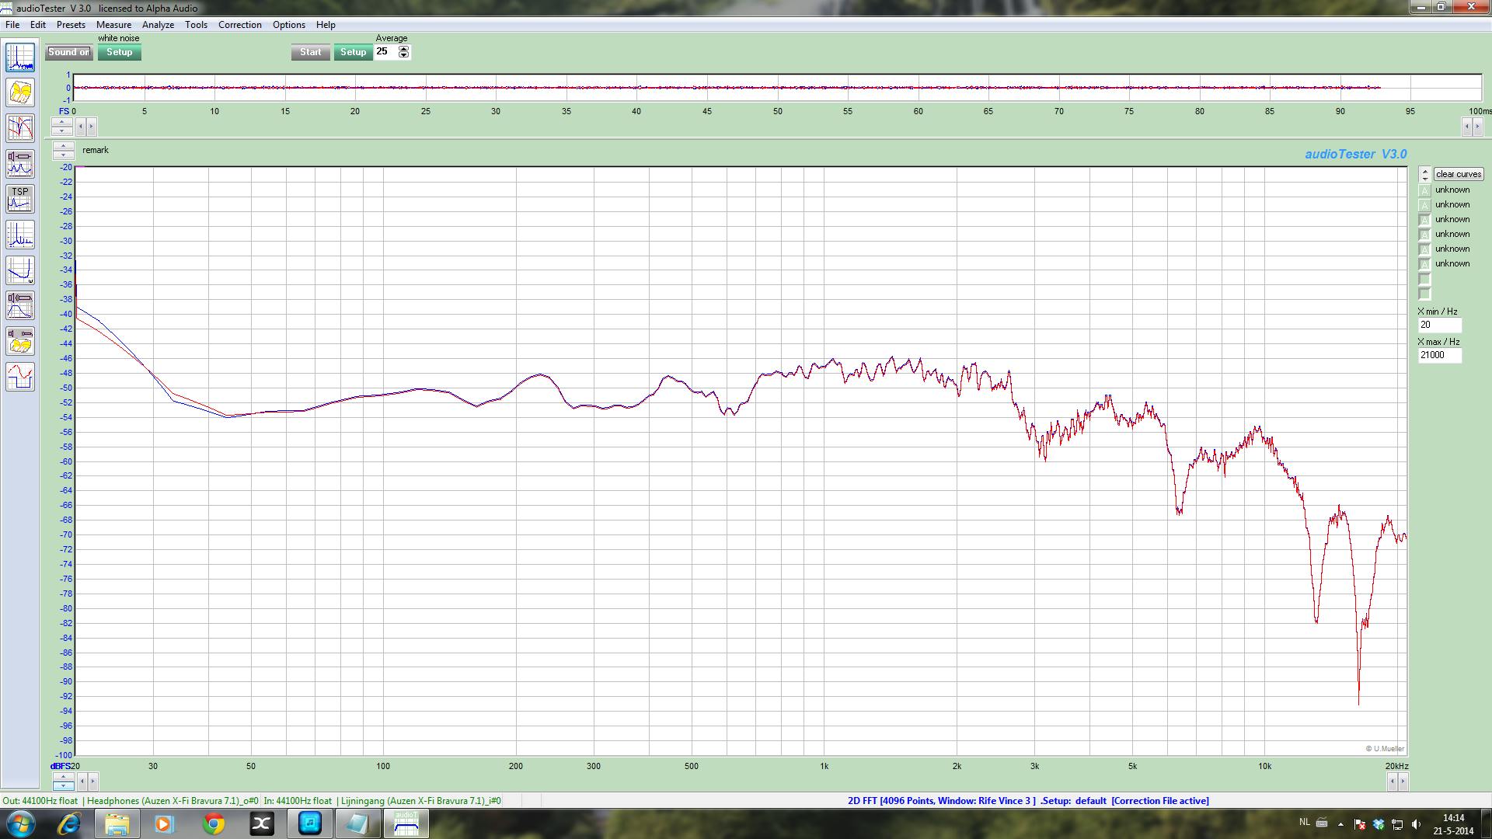The height and width of the screenshot is (839, 1492).
Task: Select the FFT spectrum analyzer icon in sidebar
Action: pyautogui.click(x=20, y=57)
